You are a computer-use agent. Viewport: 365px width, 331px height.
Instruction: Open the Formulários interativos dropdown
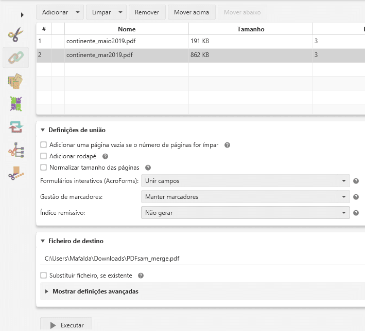[245, 181]
